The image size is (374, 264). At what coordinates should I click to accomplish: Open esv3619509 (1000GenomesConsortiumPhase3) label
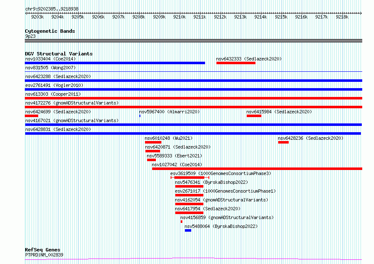[x=221, y=173]
